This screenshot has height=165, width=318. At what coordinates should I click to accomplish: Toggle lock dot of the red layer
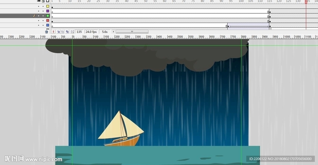[43, 20]
